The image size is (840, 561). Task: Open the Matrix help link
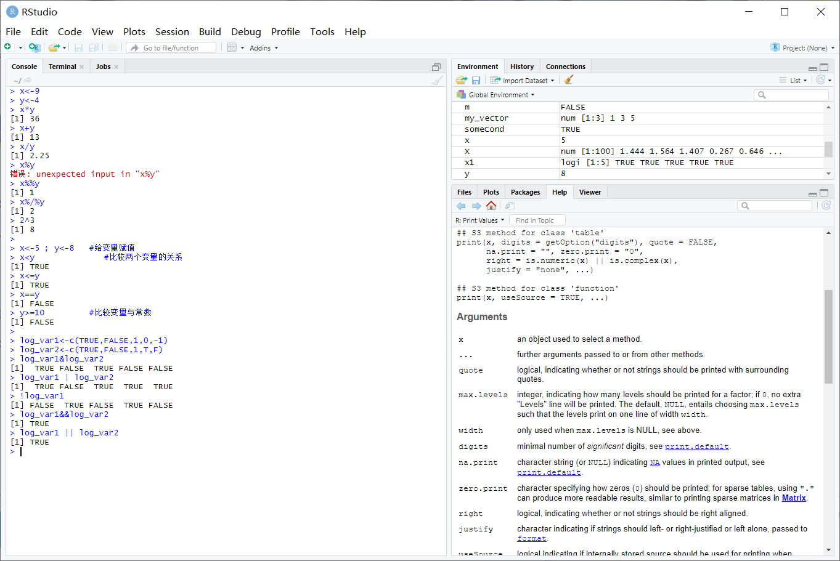(794, 498)
